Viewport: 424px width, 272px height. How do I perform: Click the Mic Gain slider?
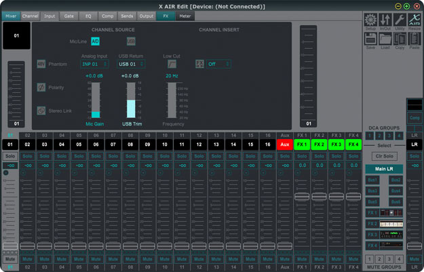96,100
